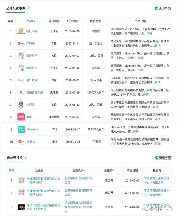Viewport: 178px width, 216px height.
Task: Click the 自由自在科技 logo icon
Action: (21, 93)
